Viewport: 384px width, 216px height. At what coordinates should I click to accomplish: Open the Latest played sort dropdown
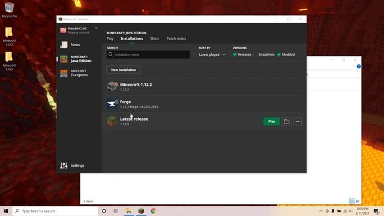coord(212,55)
